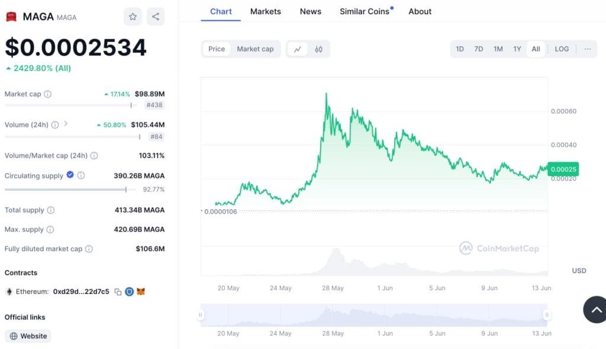The width and height of the screenshot is (606, 349).
Task: Visit the official Website link
Action: pos(28,336)
